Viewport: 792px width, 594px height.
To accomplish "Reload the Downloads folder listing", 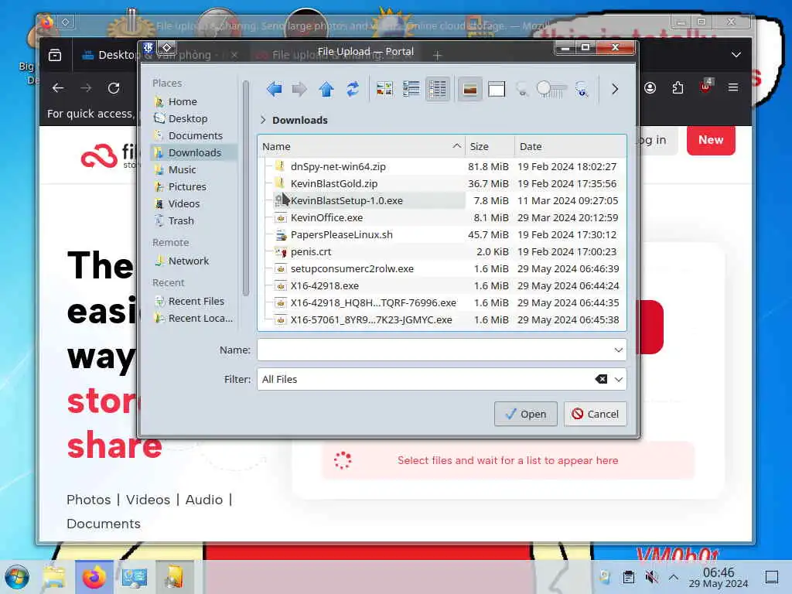I will 353,90.
